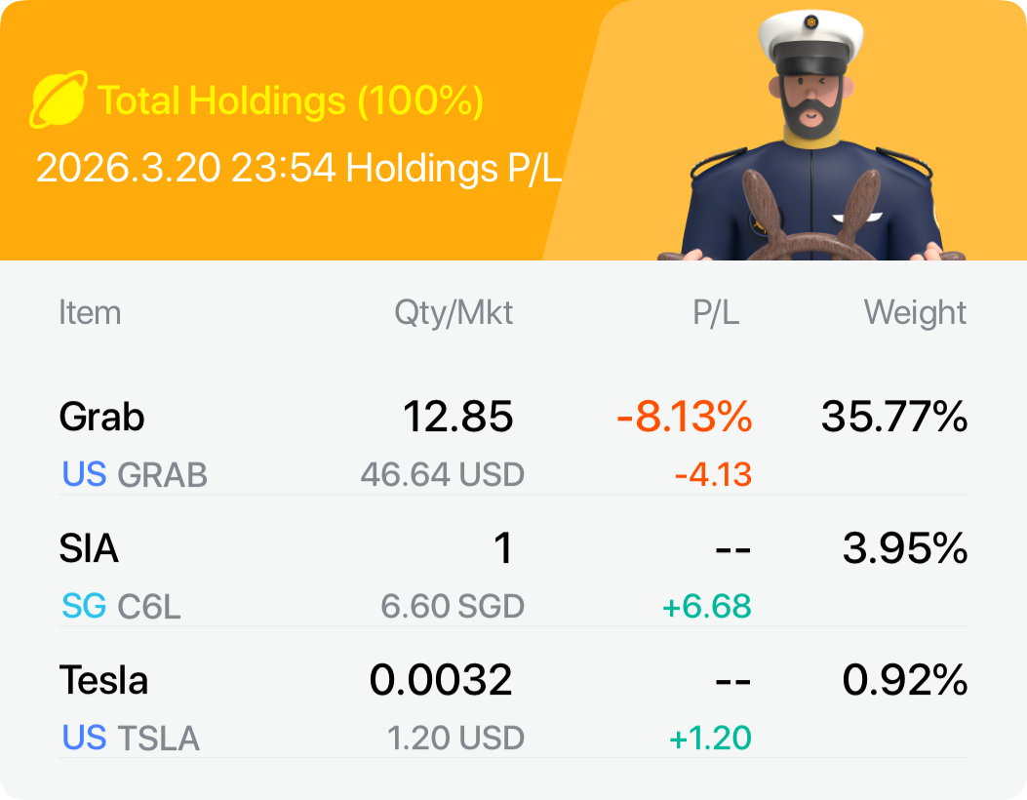
Task: Sort by the Item column header
Action: click(x=90, y=313)
